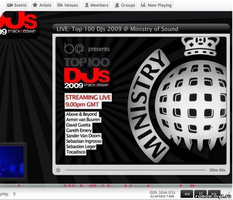Open the Now Playing tab
The image size is (233, 200).
pyautogui.click(x=156, y=5)
